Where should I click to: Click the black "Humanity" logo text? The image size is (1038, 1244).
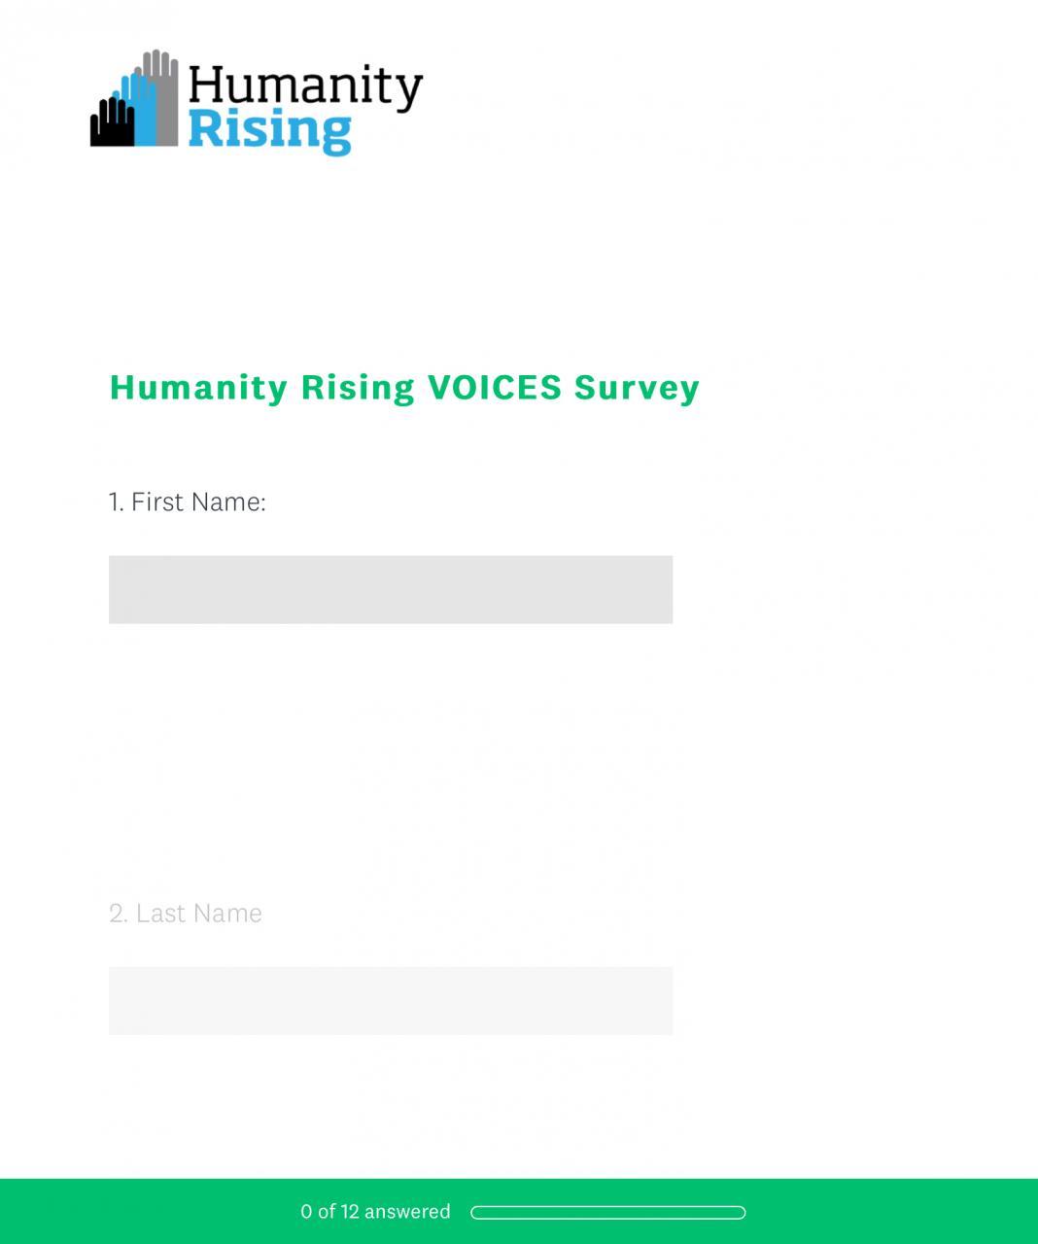[304, 87]
